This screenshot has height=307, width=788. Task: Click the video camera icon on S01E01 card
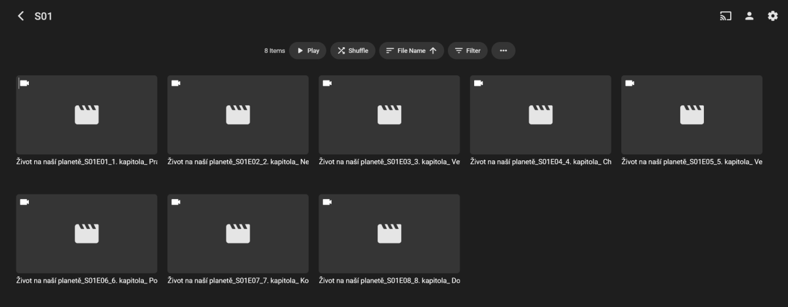tap(24, 83)
